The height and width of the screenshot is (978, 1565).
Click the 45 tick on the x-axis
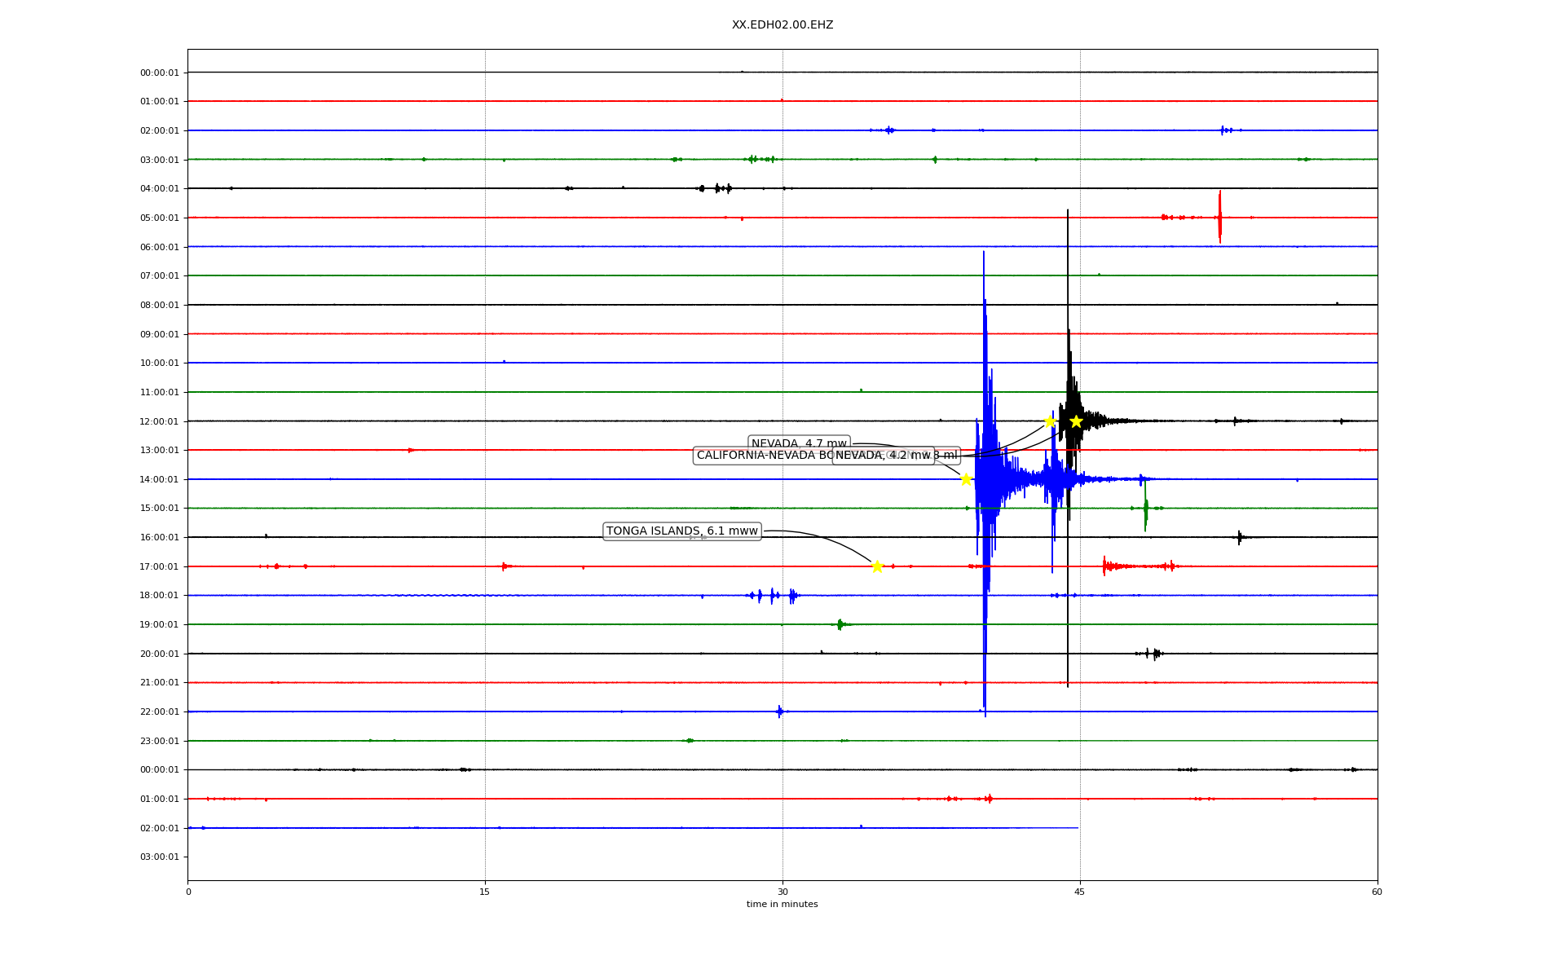pos(1080,892)
